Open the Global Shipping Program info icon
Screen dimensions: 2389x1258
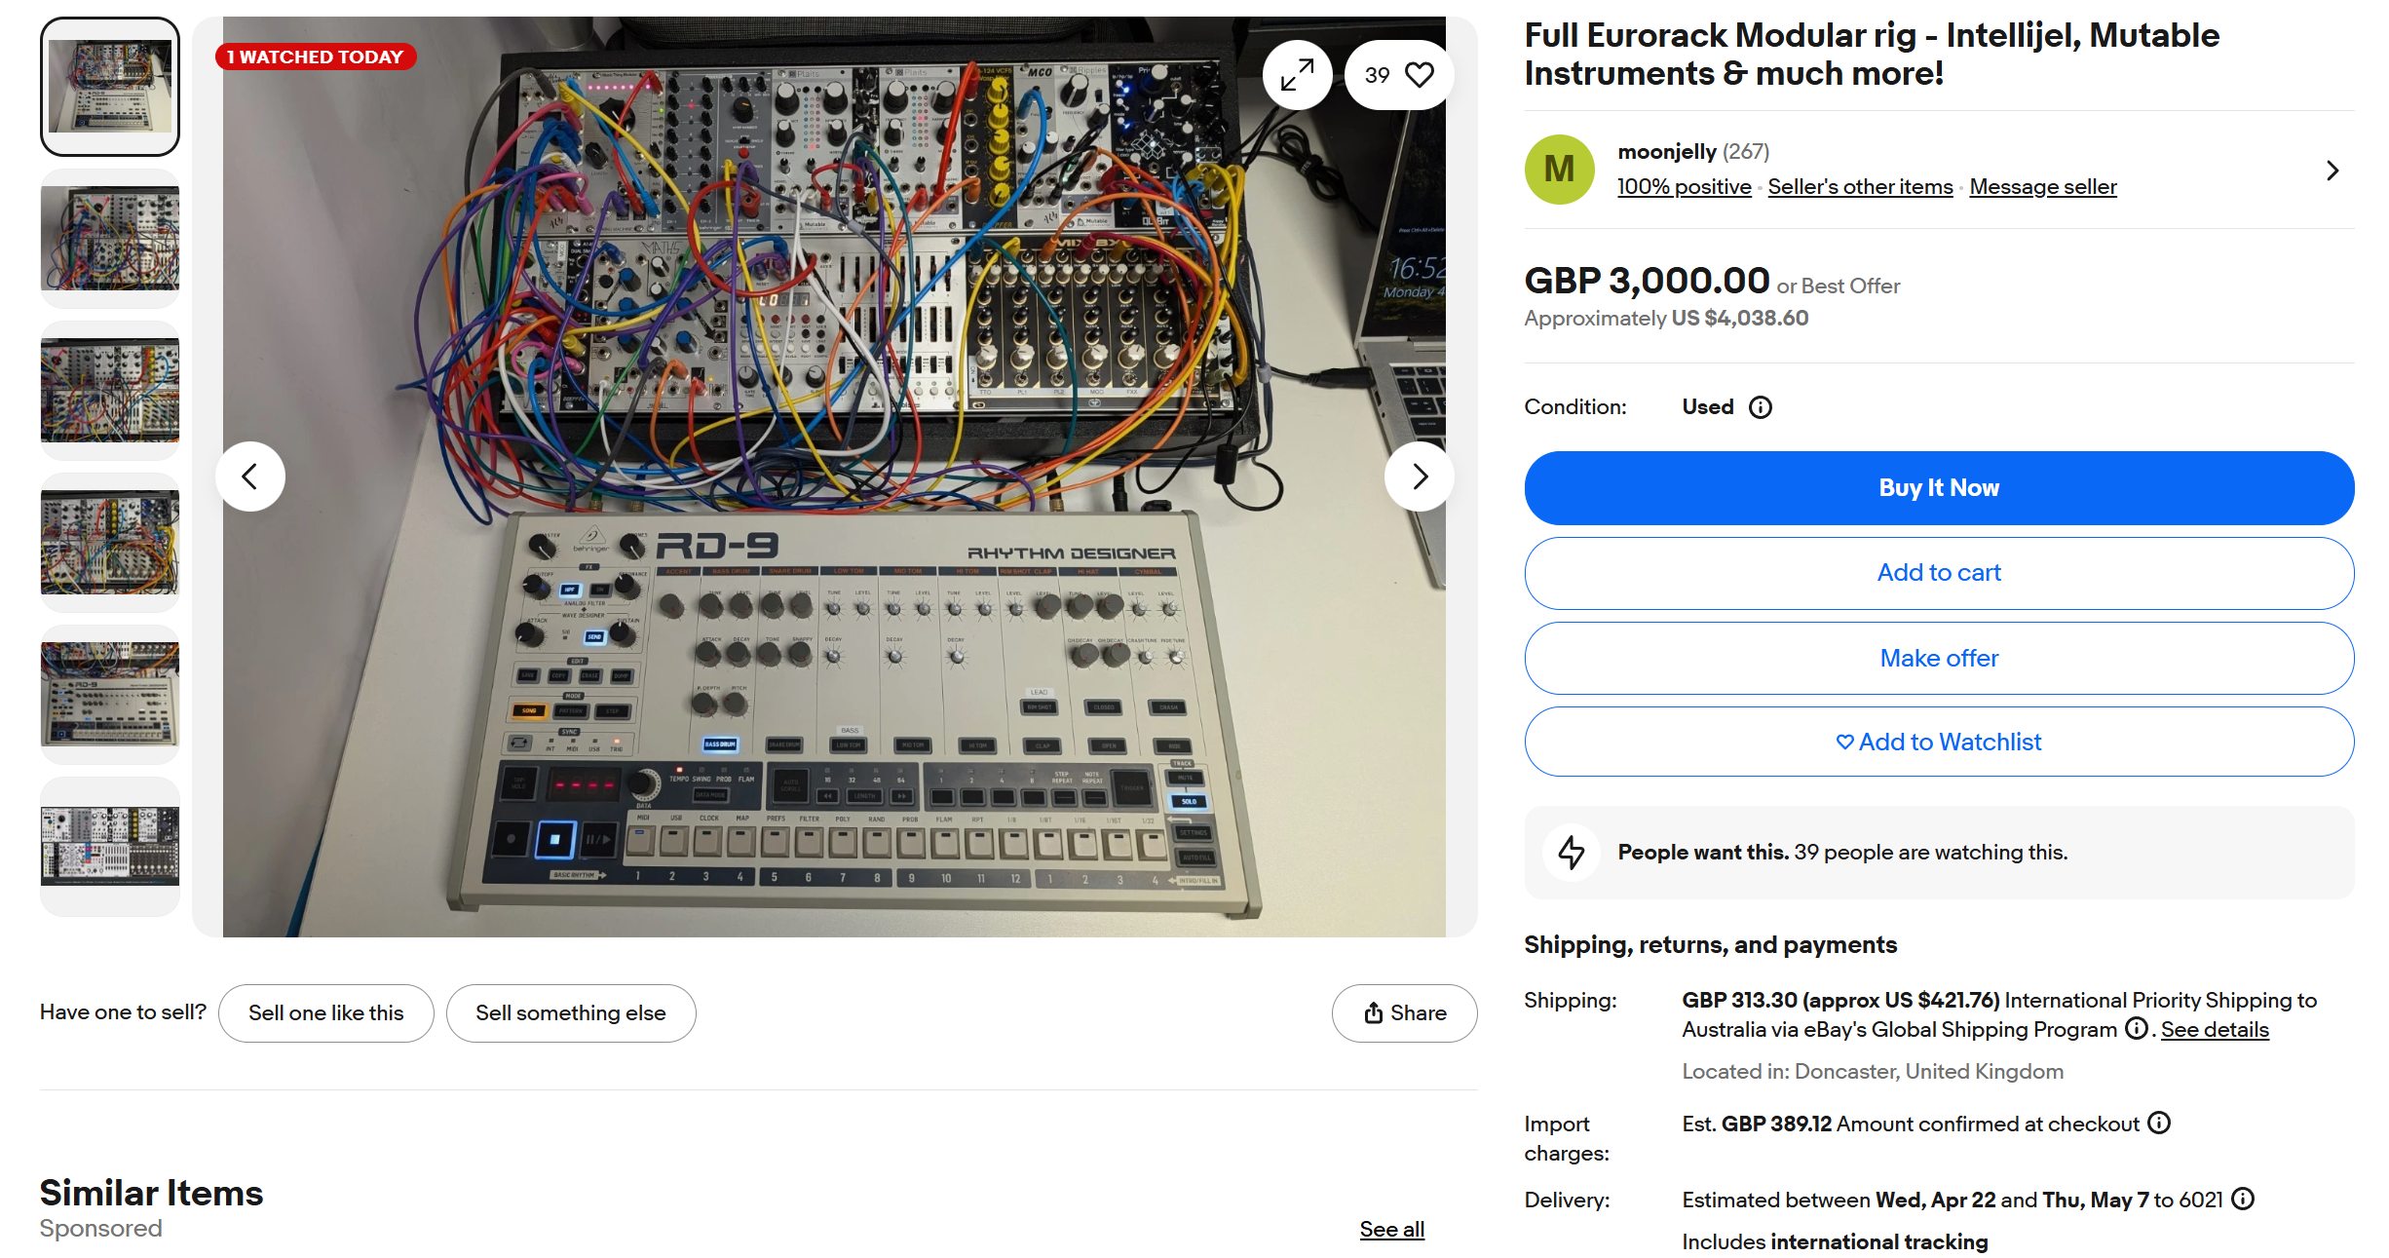(2136, 1029)
